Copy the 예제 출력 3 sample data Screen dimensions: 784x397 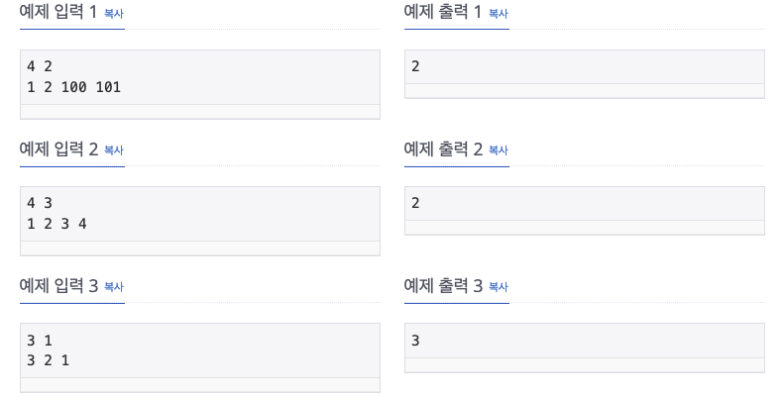[498, 287]
